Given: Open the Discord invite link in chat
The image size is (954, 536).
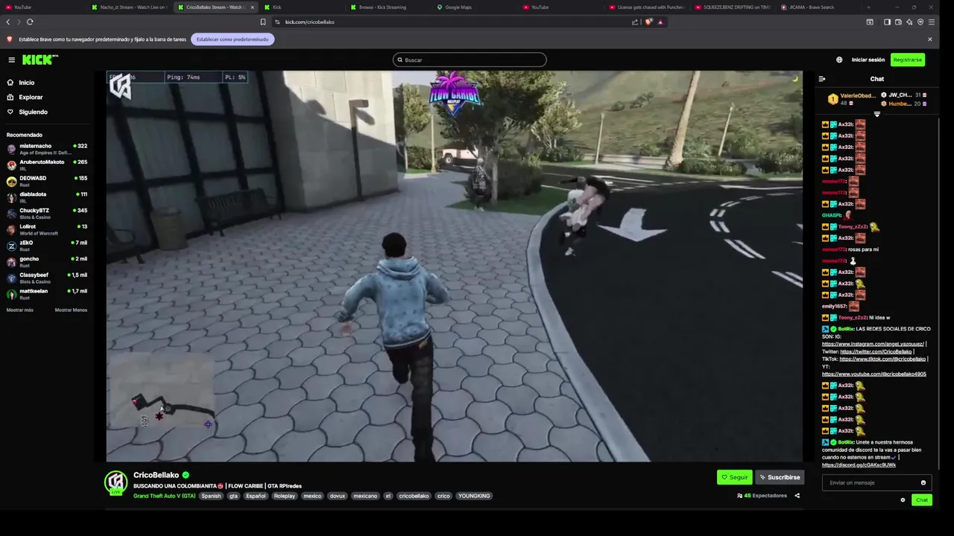Looking at the screenshot, I should [x=859, y=465].
